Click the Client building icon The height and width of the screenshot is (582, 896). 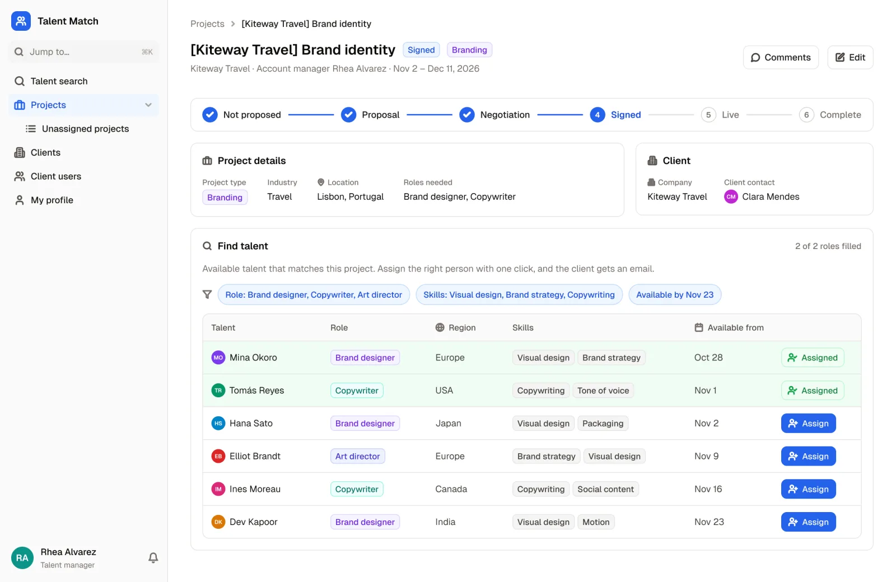pyautogui.click(x=652, y=161)
